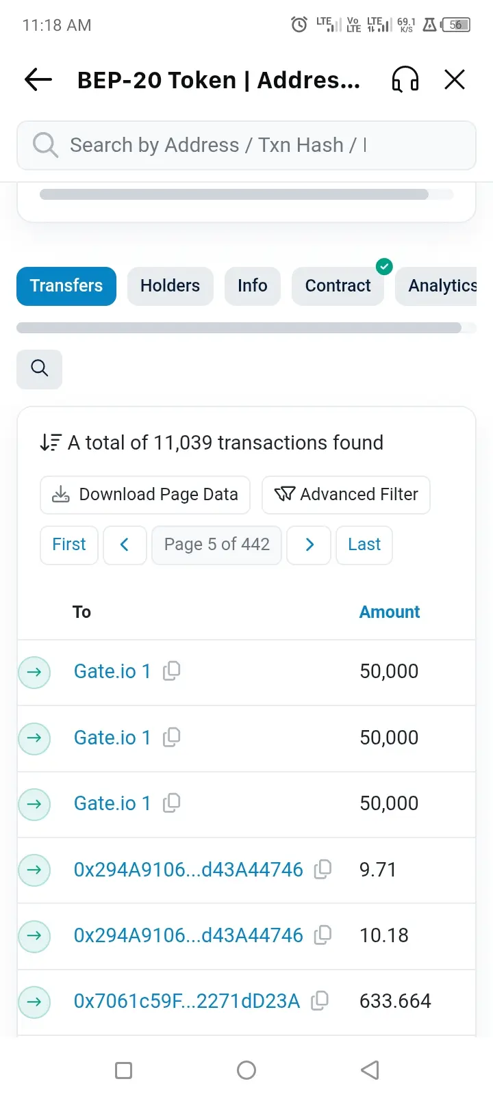This screenshot has height=1103, width=493.
Task: Click the horizontal tab scrollbar
Action: 238,328
